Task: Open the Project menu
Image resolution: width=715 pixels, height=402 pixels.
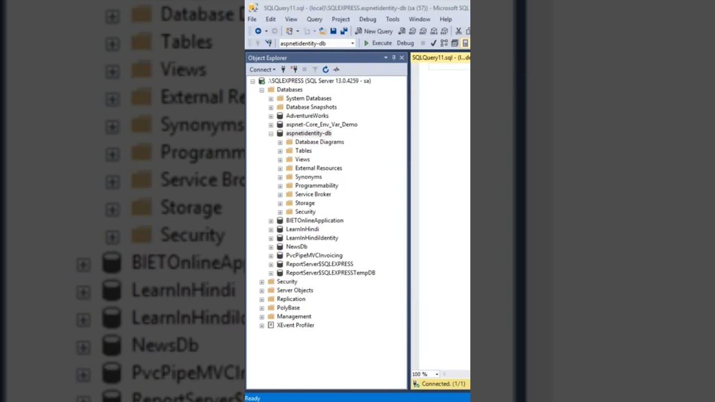Action: [x=341, y=19]
